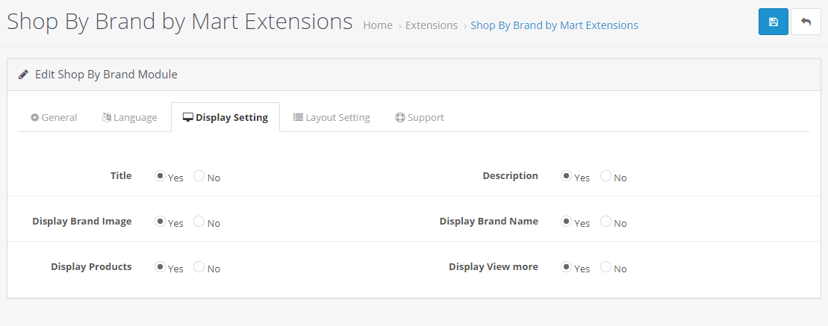Select Yes for Display Products

(x=160, y=266)
